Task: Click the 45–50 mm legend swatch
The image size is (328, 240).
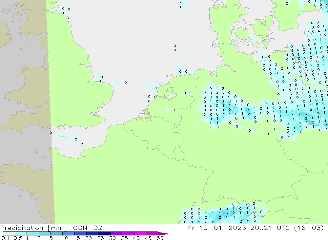Action: coord(152,233)
